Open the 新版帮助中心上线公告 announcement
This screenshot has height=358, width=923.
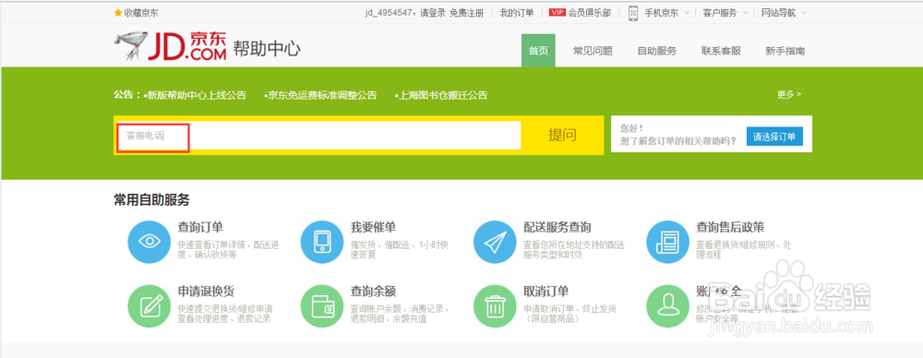coord(196,95)
